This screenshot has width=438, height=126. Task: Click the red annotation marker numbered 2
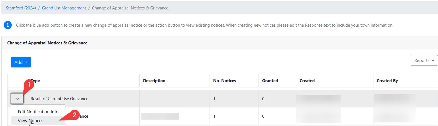pos(74,115)
